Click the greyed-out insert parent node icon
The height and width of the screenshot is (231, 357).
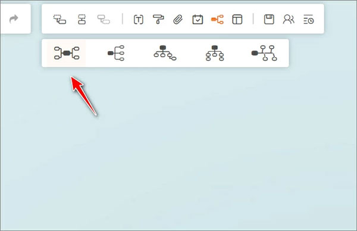point(104,20)
